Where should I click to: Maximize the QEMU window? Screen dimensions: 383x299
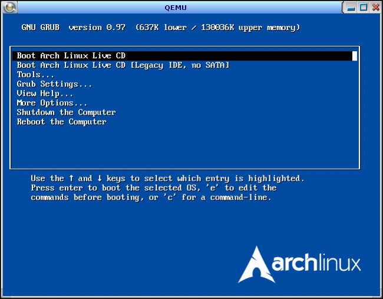[x=363, y=7]
